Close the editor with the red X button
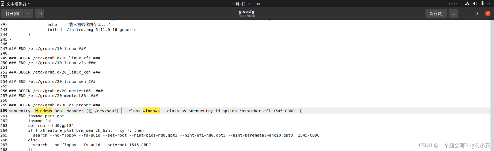This screenshot has height=151, width=494. click(x=488, y=13)
